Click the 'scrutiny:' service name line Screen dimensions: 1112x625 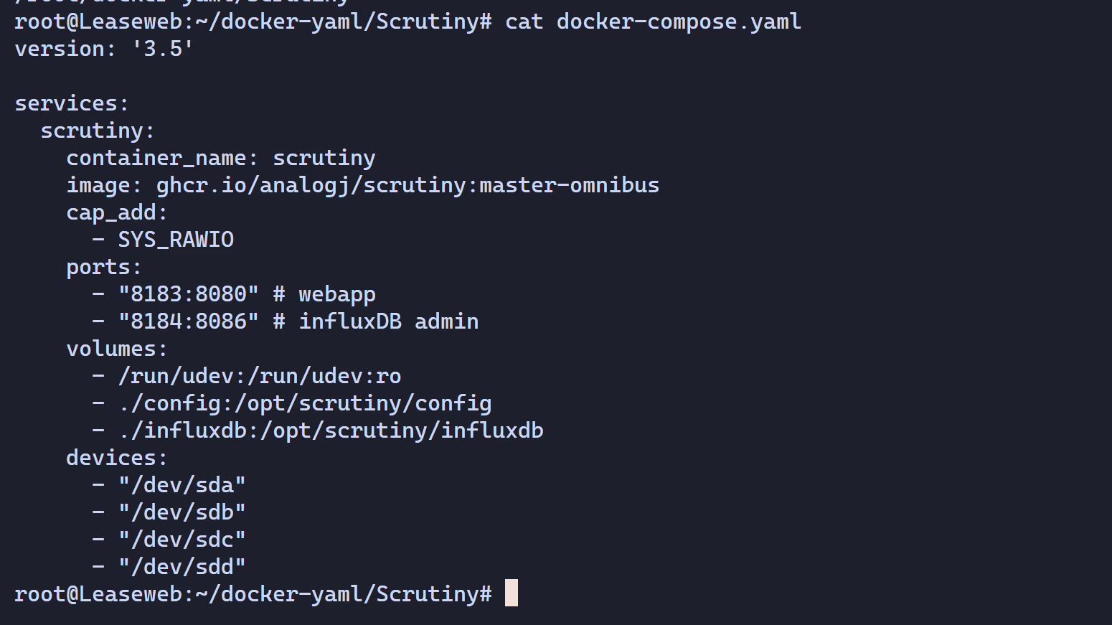pos(98,131)
